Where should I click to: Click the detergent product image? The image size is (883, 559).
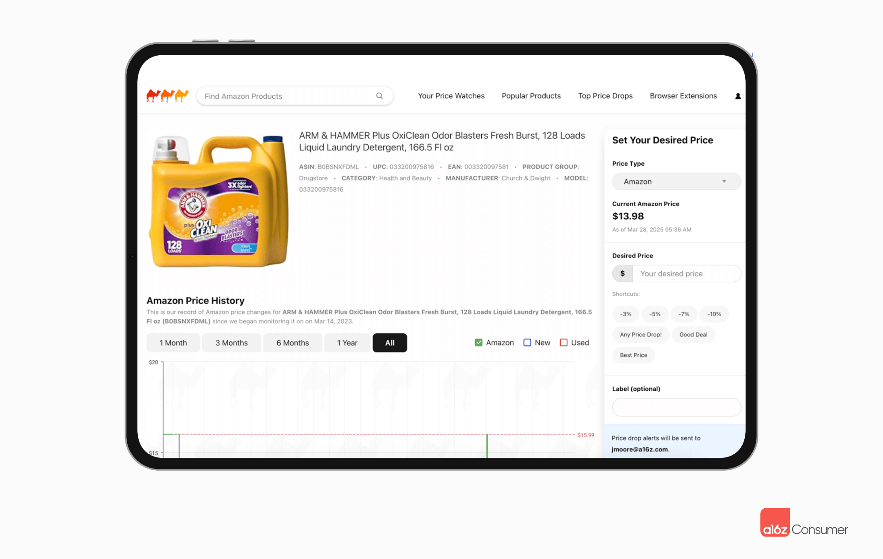(x=219, y=201)
